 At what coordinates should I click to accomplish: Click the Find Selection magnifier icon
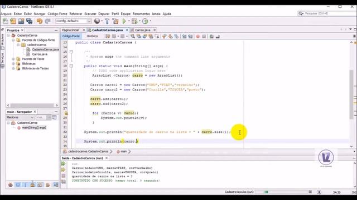[133, 36]
